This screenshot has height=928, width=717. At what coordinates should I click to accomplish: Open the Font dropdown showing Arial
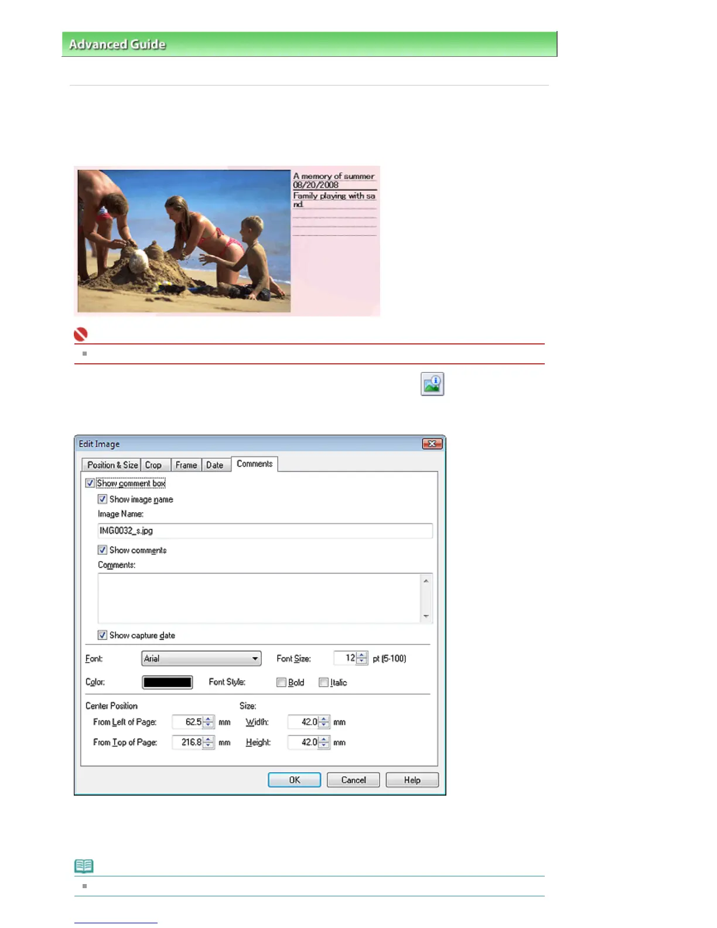tap(202, 659)
